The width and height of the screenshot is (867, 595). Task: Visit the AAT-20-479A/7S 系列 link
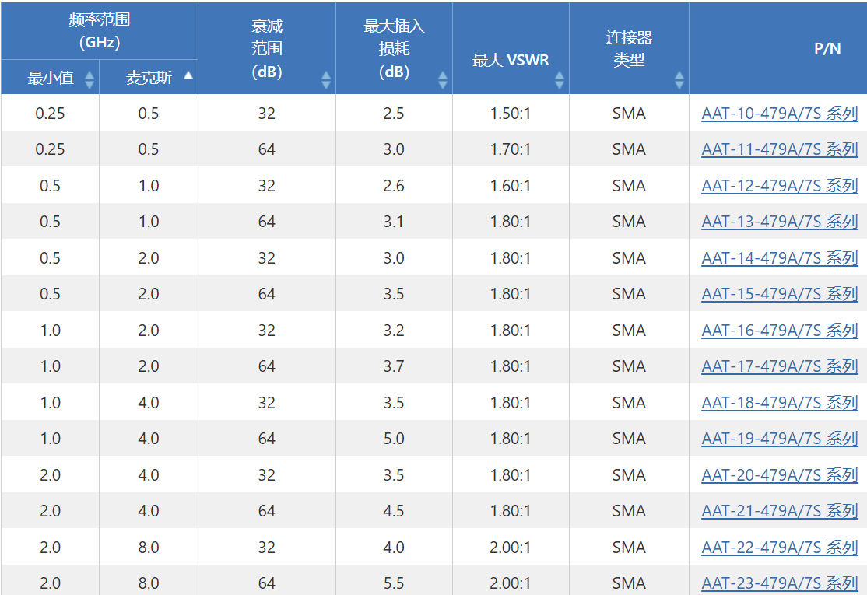pos(779,475)
